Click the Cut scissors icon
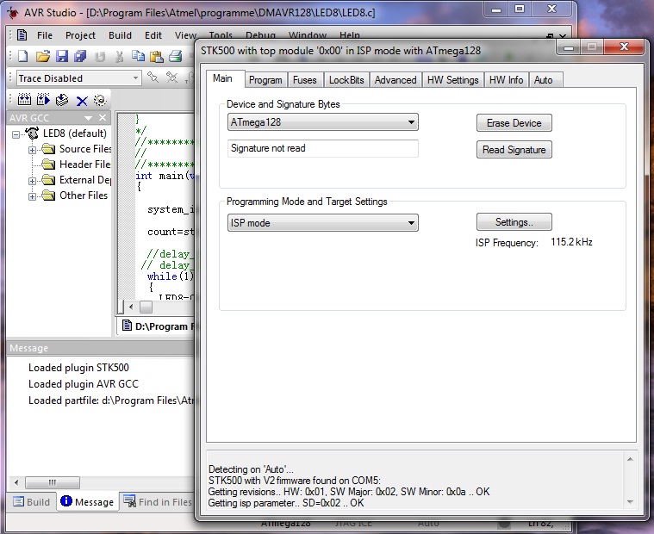 click(119, 56)
